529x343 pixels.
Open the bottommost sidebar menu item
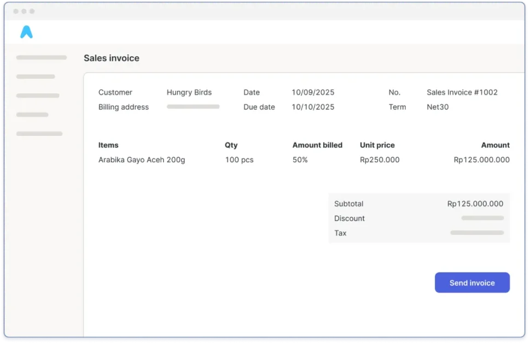click(39, 133)
